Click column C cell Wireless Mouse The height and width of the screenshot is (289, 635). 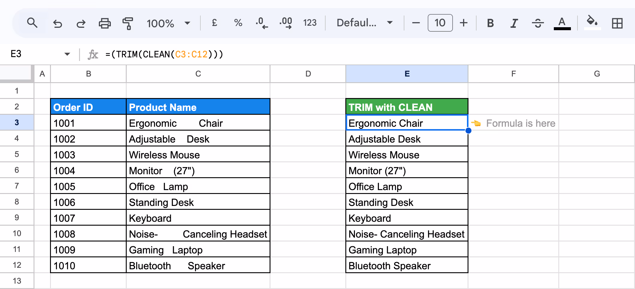point(198,154)
